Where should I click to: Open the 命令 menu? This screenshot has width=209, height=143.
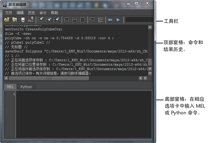(x=43, y=13)
